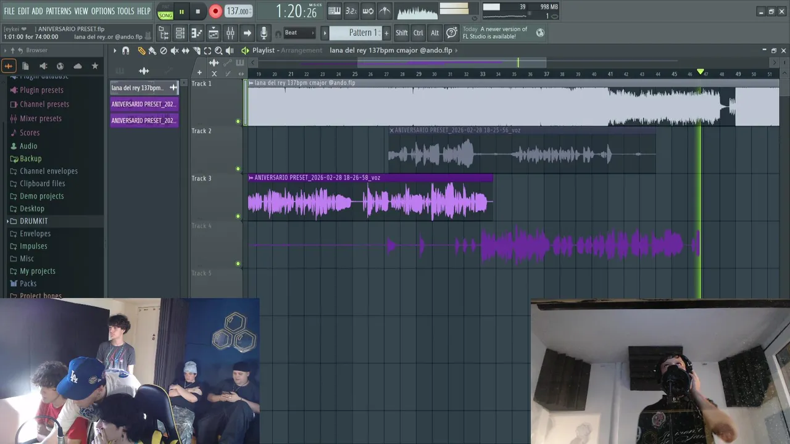Toggle the metronome icon

pyautogui.click(x=384, y=10)
